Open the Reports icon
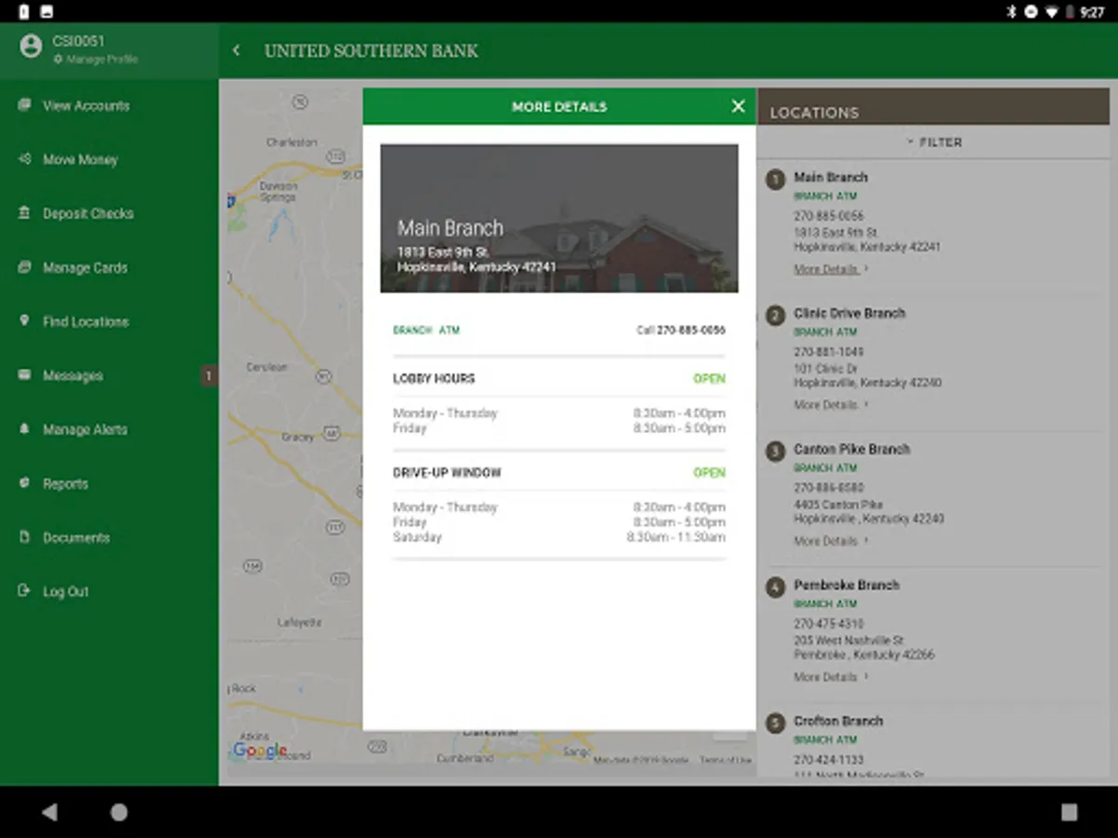1118x838 pixels. coord(24,483)
